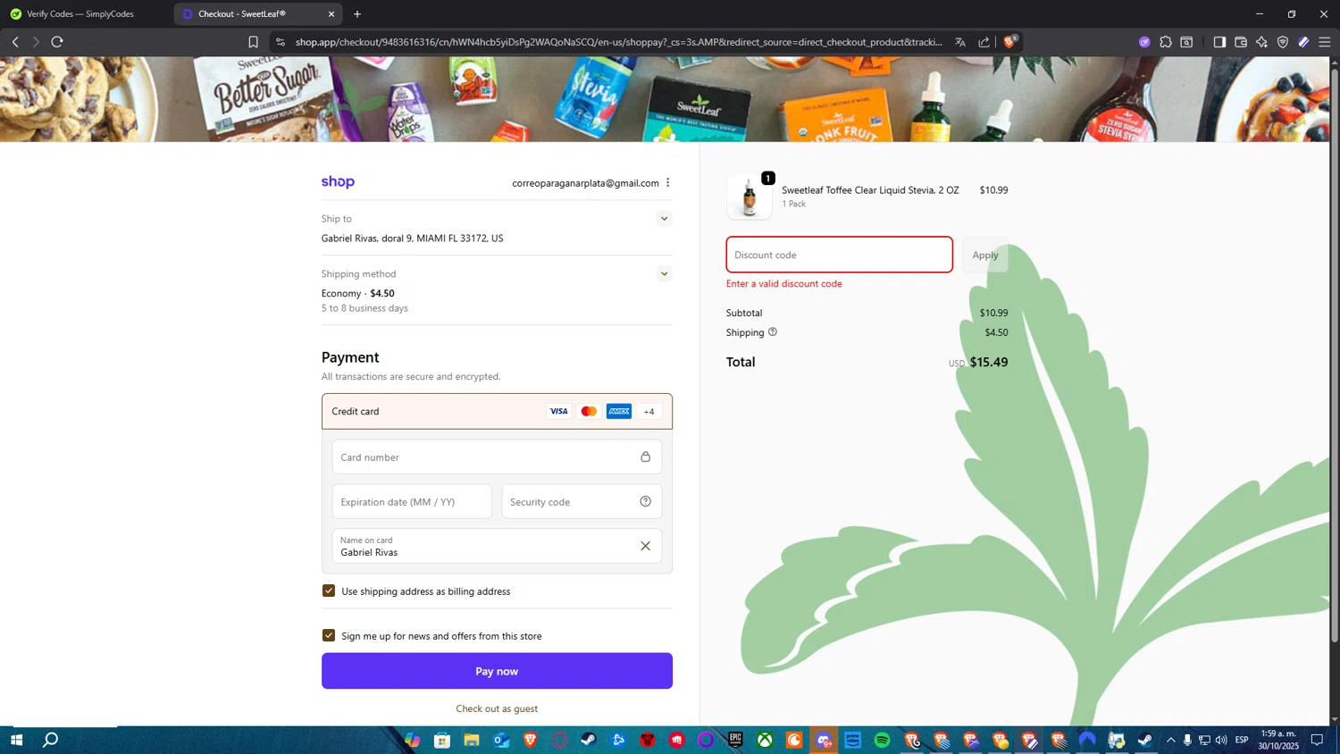The image size is (1340, 754).
Task: Open the Windows Start menu
Action: pos(15,740)
